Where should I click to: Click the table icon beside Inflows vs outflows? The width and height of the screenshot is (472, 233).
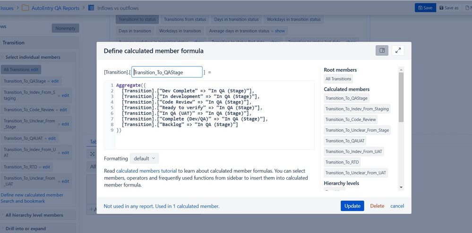tap(91, 8)
